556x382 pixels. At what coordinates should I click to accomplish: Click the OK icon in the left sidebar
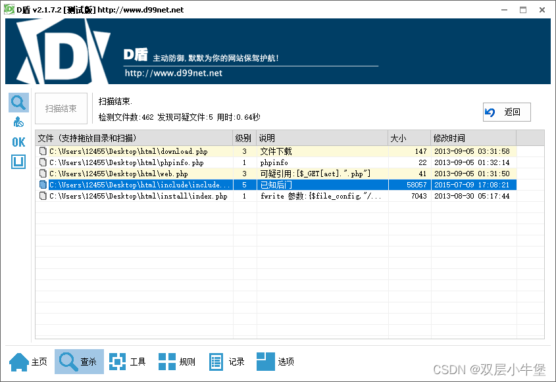click(x=18, y=142)
